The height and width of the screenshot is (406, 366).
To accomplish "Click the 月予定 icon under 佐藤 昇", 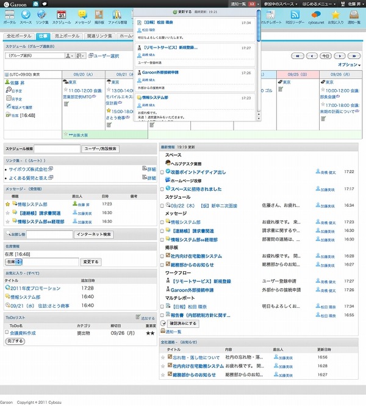I will pyautogui.click(x=9, y=98).
